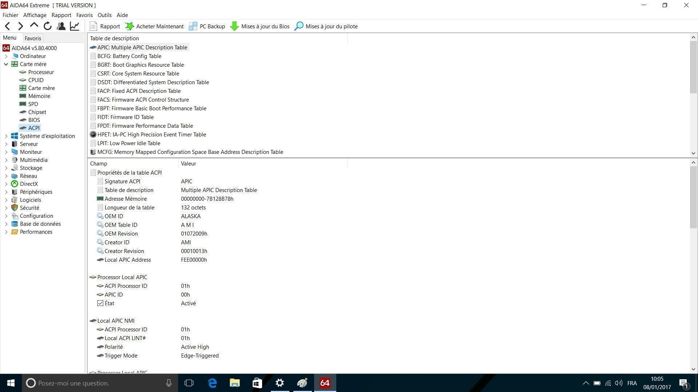Viewport: 698px width, 392px height.
Task: Click the driver update magnifier icon
Action: pyautogui.click(x=298, y=26)
